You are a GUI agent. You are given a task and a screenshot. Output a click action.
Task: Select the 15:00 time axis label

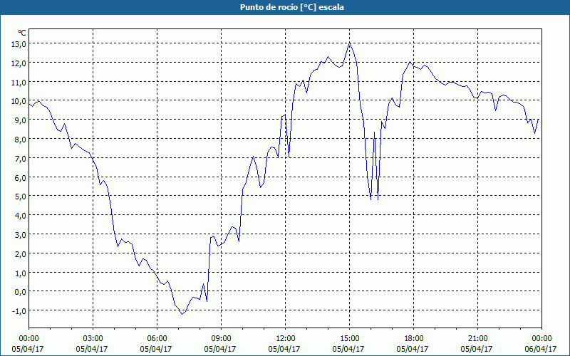(x=349, y=339)
